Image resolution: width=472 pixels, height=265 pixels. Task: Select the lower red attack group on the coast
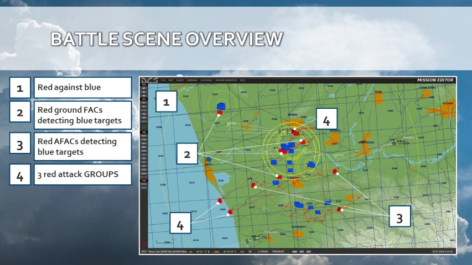[x=230, y=210]
